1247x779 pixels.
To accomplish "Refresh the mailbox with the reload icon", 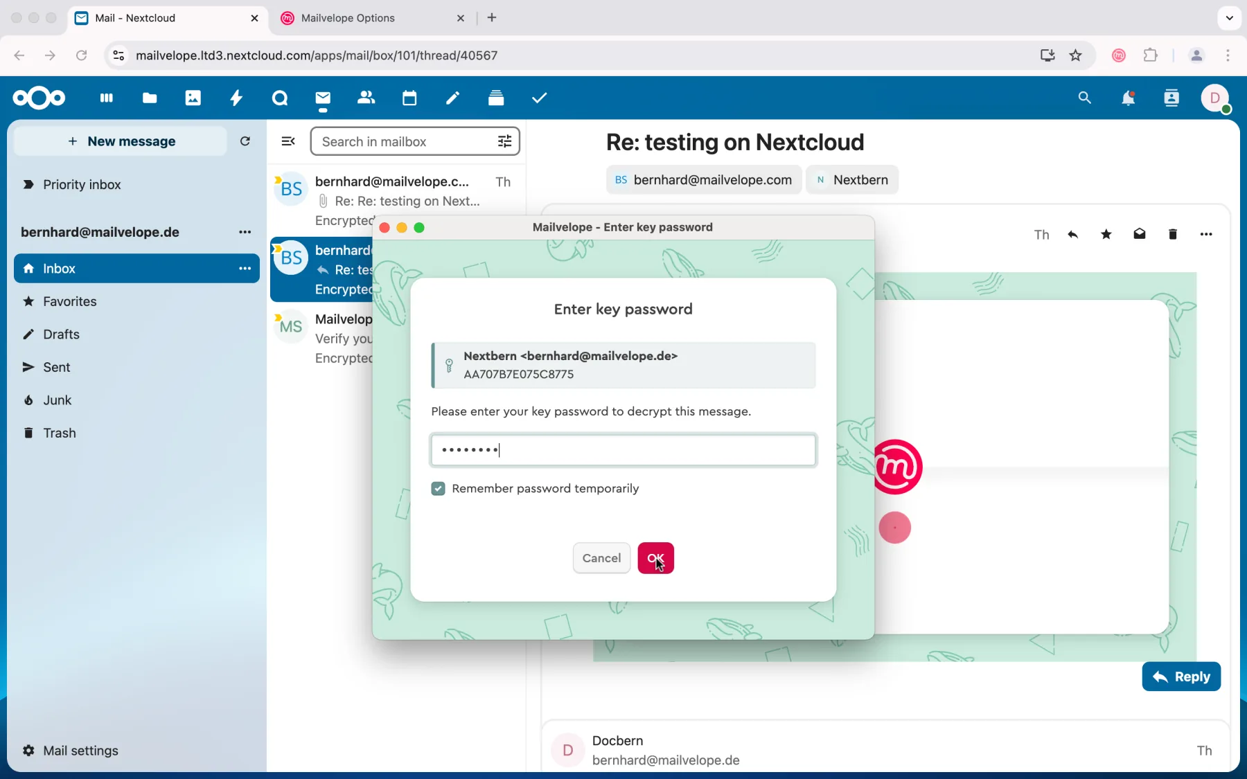I will point(245,141).
